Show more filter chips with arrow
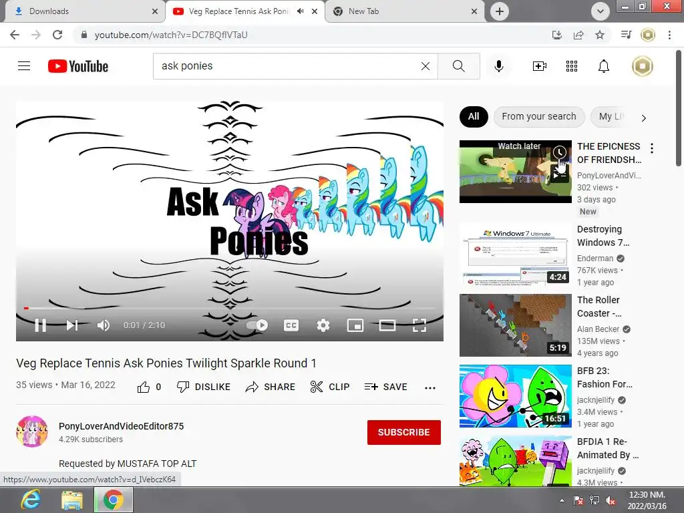The height and width of the screenshot is (513, 684). (x=643, y=118)
